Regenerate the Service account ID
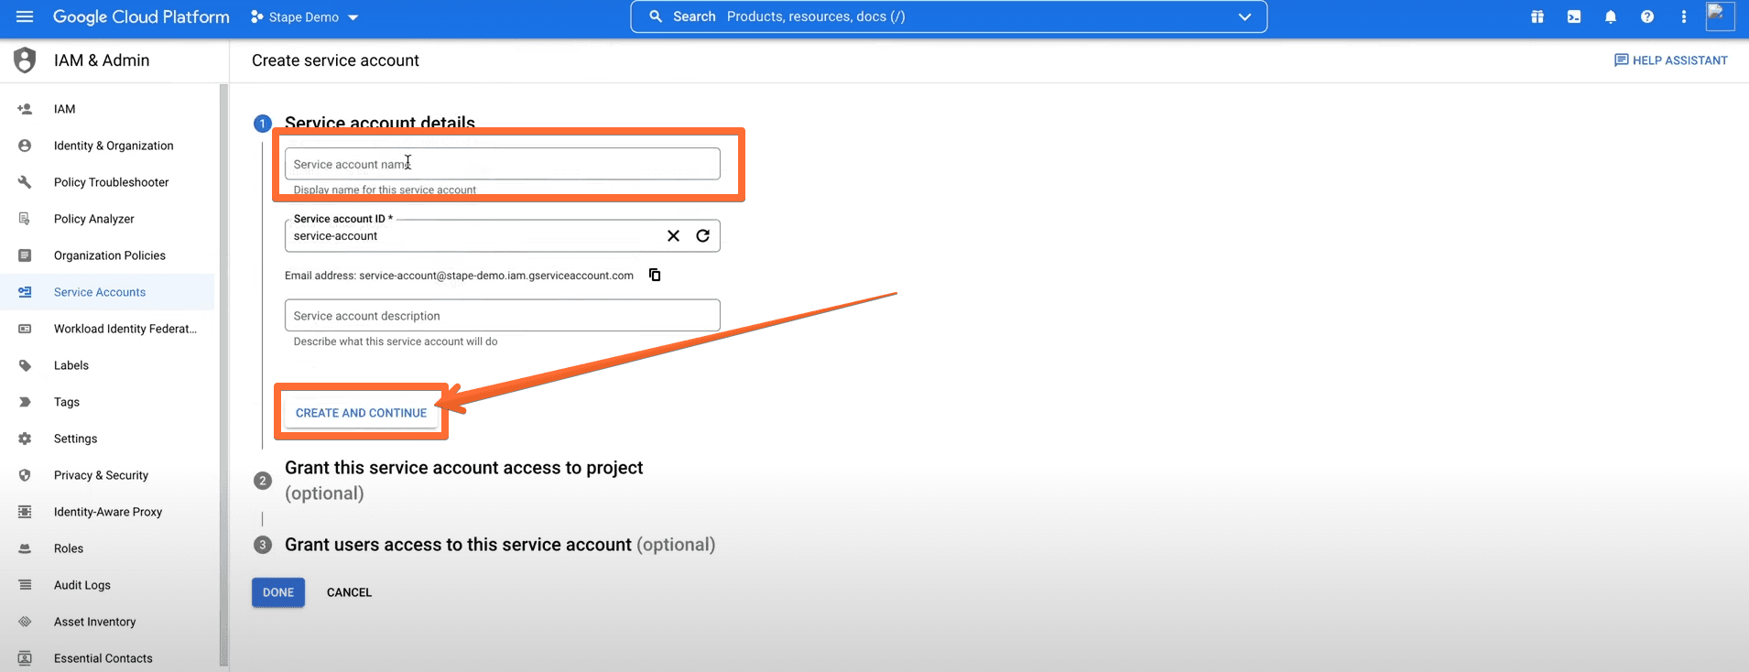1749x672 pixels. (x=702, y=236)
